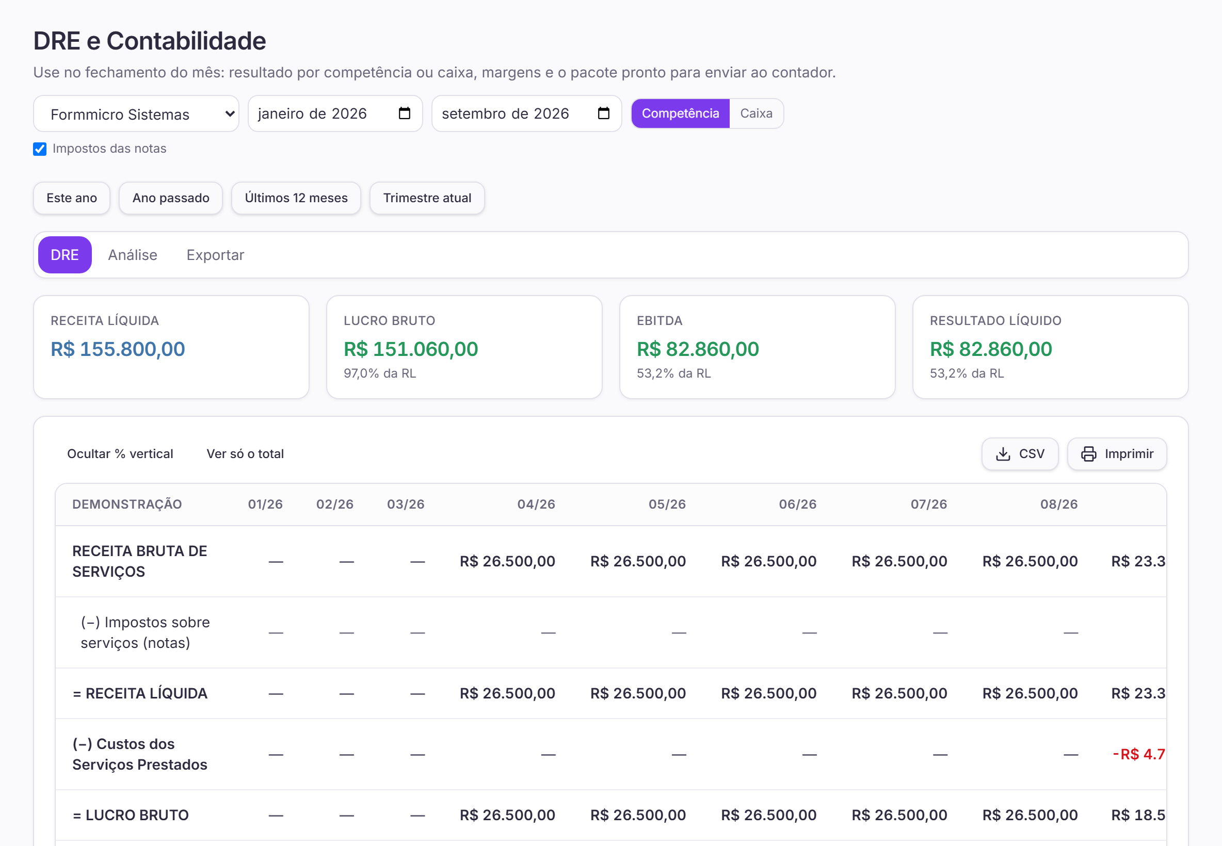Image resolution: width=1222 pixels, height=846 pixels.
Task: Toggle Ver só o total
Action: pyautogui.click(x=245, y=454)
